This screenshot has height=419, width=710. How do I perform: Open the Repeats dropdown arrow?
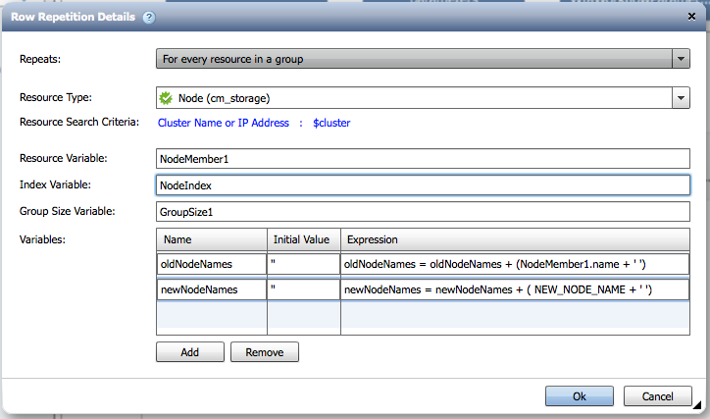point(681,59)
